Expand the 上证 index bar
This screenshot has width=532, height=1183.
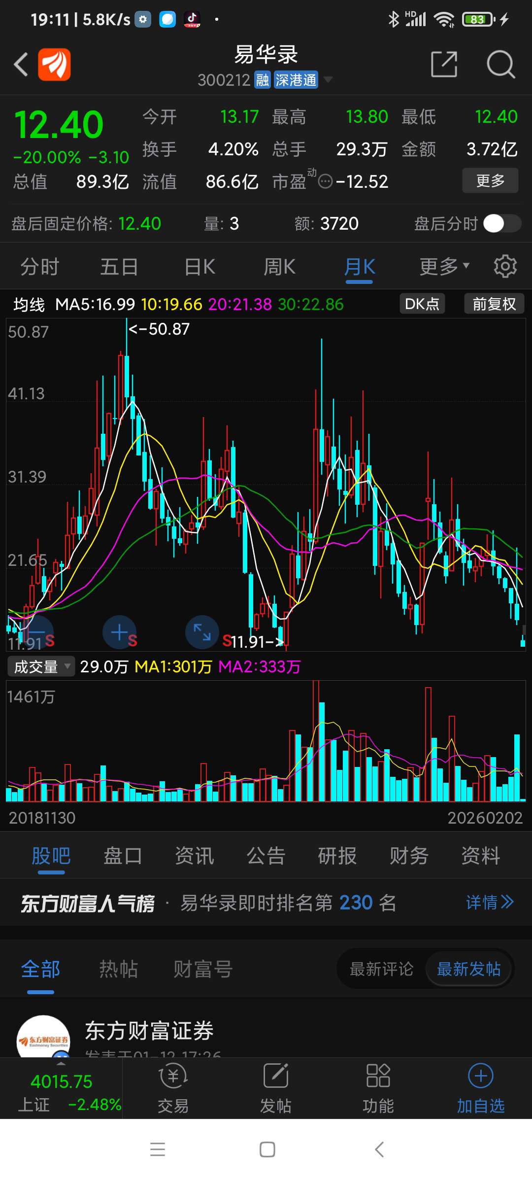coord(61,1063)
